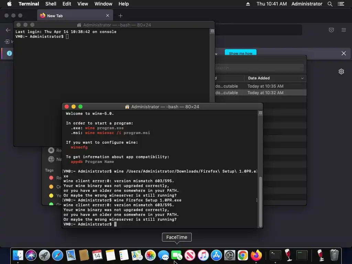Image resolution: width=352 pixels, height=264 pixels.
Task: Open Finder from the Dock
Action: 18,255
